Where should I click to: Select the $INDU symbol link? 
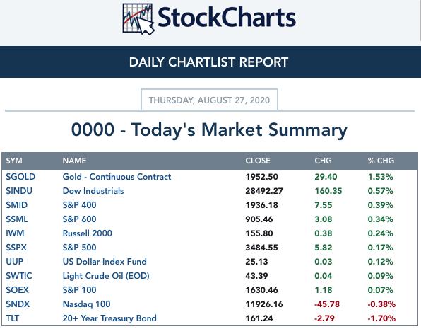19,191
